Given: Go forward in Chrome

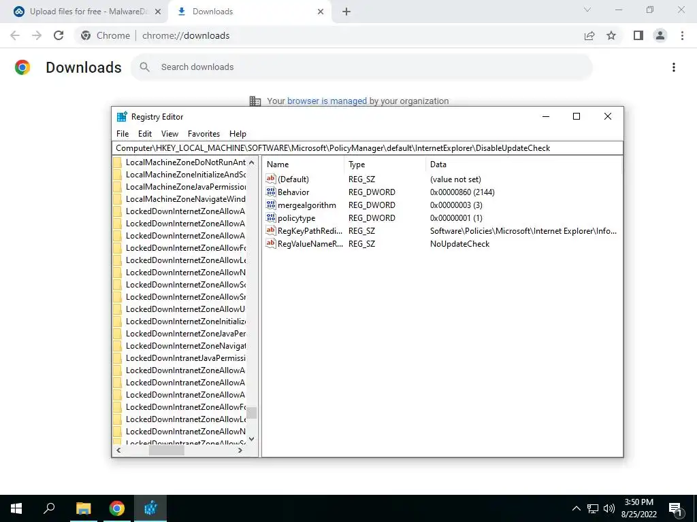Looking at the screenshot, I should click(x=37, y=35).
